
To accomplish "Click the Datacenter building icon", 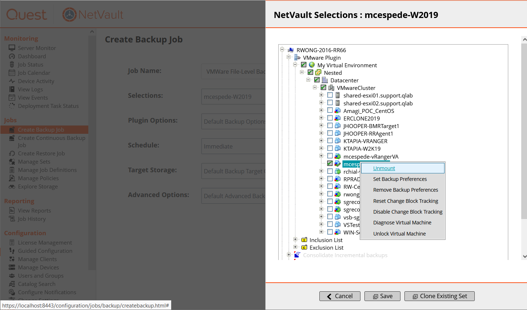I will coord(325,80).
